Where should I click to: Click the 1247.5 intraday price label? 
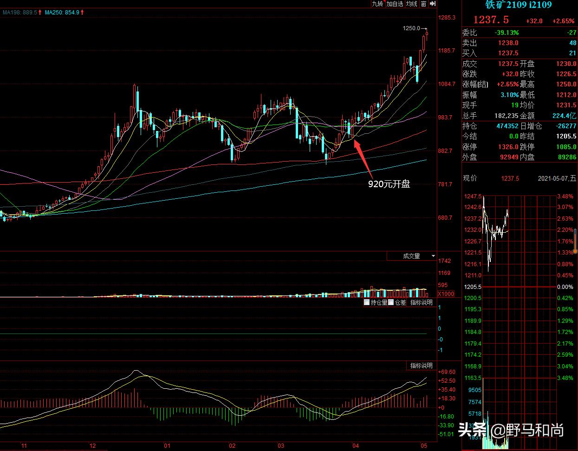tap(473, 196)
